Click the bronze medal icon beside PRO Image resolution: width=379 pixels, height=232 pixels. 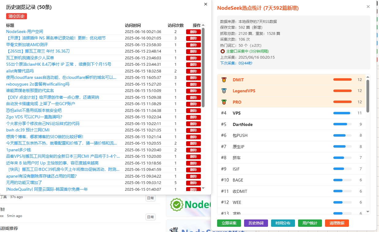(224, 102)
